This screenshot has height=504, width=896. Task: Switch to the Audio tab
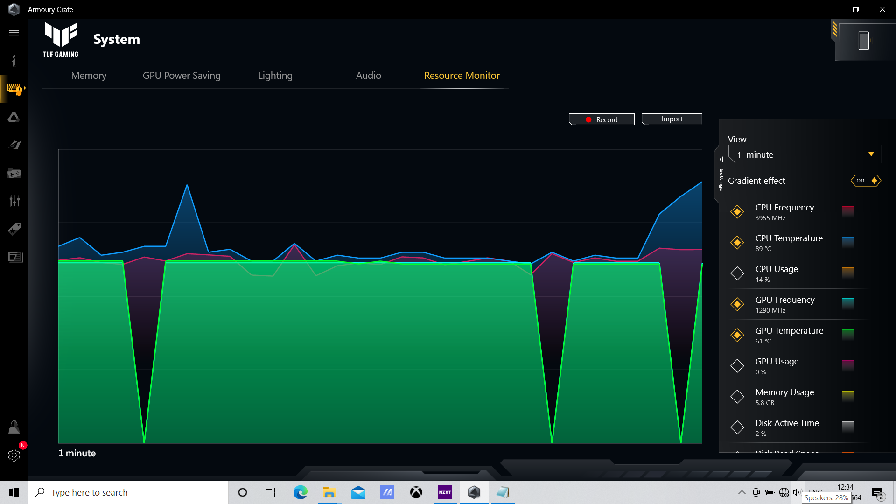[369, 76]
